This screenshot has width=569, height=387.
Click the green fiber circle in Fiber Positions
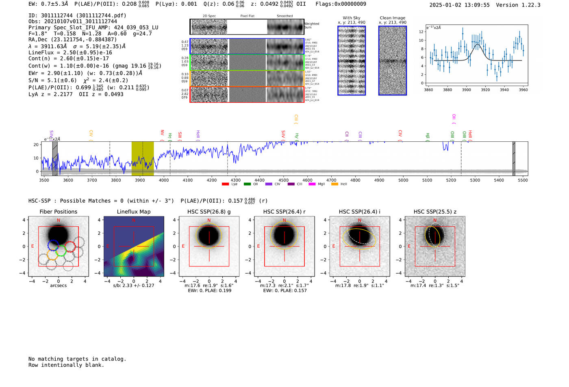point(61,251)
